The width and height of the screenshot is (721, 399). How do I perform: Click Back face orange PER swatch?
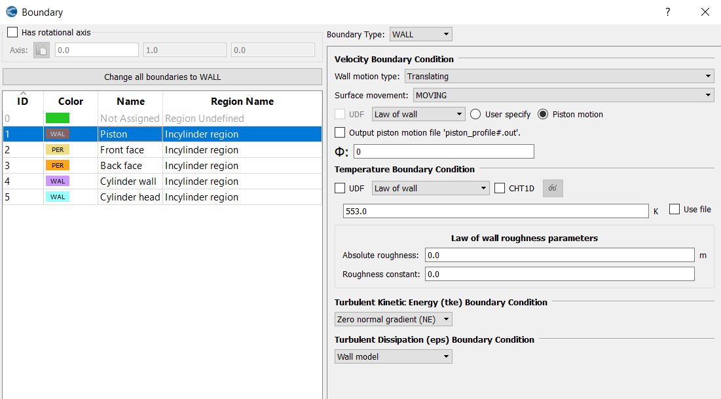point(58,165)
